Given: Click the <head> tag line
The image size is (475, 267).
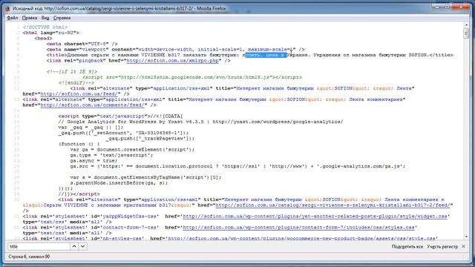Looking at the screenshot, I should pyautogui.click(x=43, y=39).
